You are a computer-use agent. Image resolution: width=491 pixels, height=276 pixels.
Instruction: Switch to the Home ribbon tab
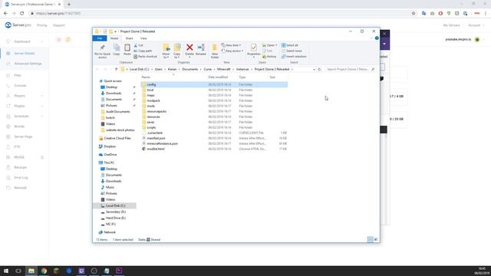tap(114, 38)
